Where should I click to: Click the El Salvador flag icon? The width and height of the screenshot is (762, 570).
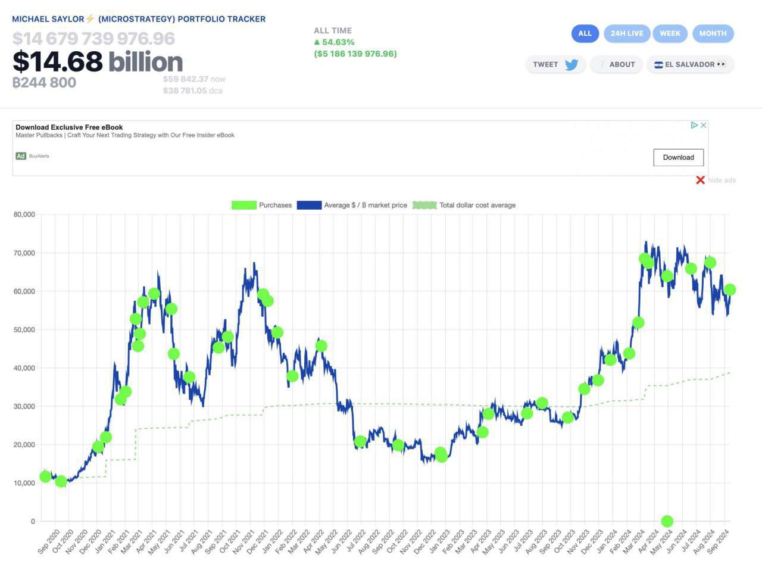click(658, 65)
